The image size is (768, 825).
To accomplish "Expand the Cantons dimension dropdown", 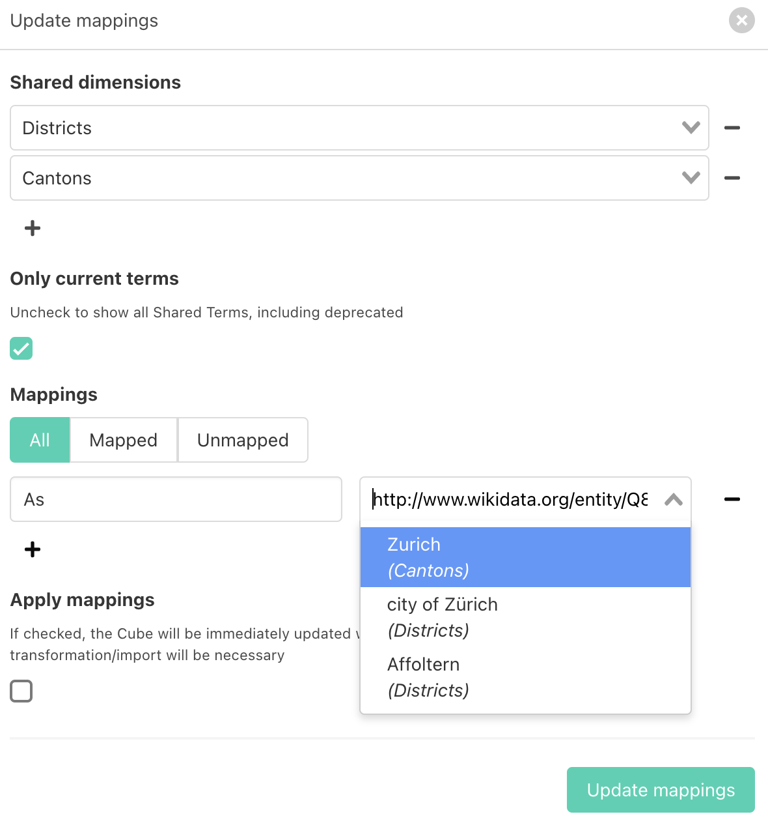I will (691, 178).
